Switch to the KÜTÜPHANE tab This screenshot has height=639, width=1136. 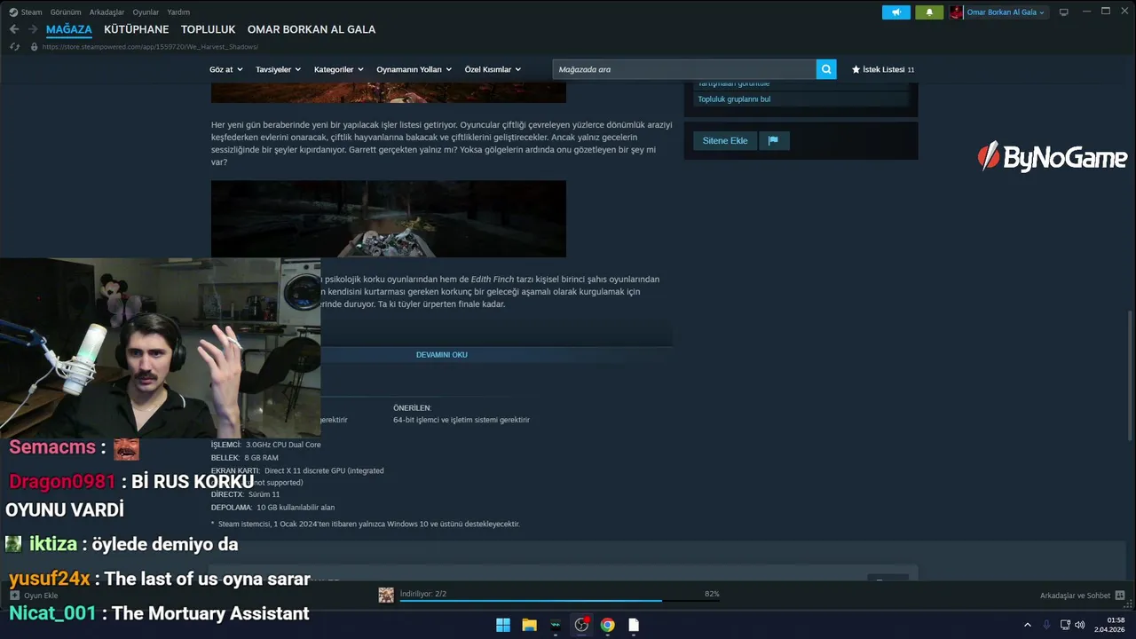tap(136, 29)
